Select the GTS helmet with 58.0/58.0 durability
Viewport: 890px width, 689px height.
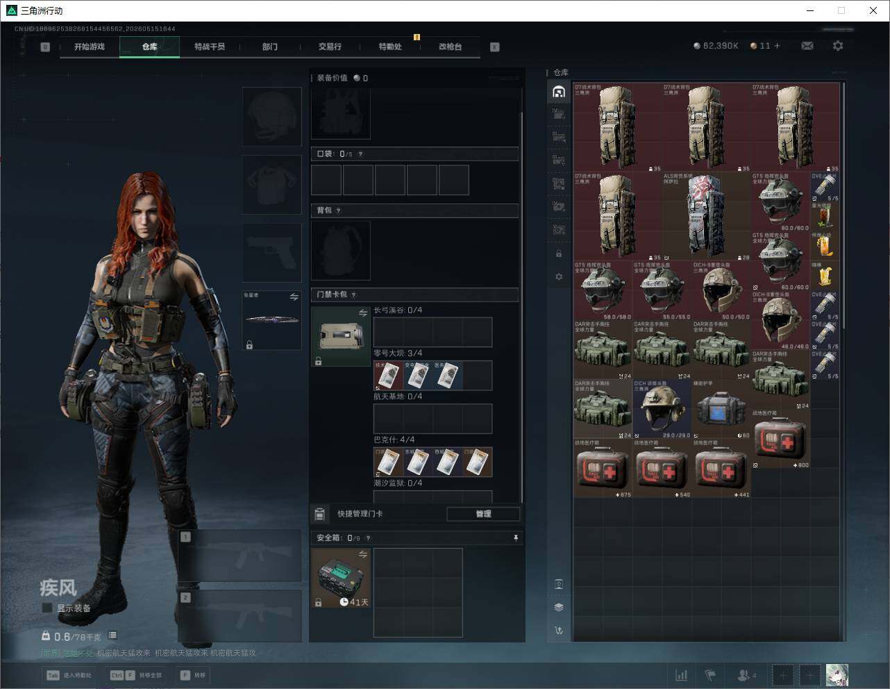pyautogui.click(x=603, y=290)
